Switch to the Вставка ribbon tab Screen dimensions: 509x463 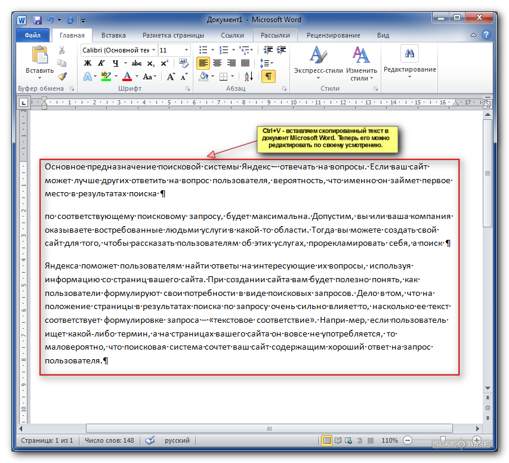tap(113, 35)
